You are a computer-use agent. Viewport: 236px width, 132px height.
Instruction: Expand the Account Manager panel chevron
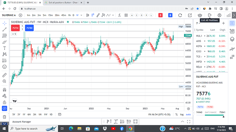click(182, 122)
